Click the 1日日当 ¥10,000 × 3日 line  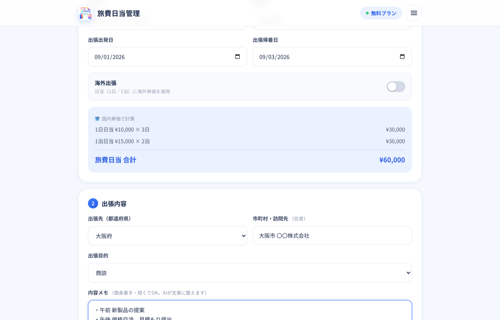[122, 130]
